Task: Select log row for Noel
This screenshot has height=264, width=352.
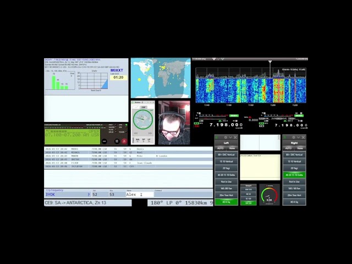Action: click(x=128, y=152)
